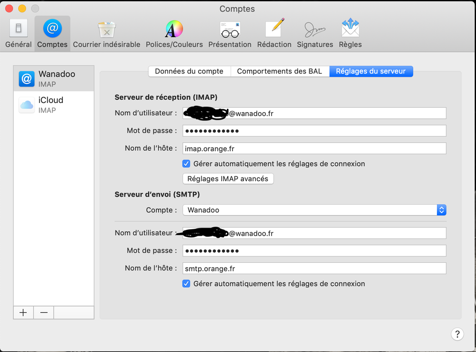This screenshot has width=476, height=352.
Task: Click the SMTP Nom d'utilisateur field
Action: (314, 233)
